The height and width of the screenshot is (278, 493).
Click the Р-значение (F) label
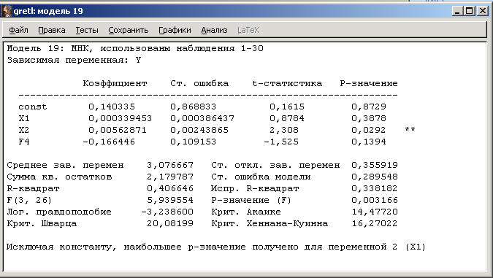tap(251, 200)
